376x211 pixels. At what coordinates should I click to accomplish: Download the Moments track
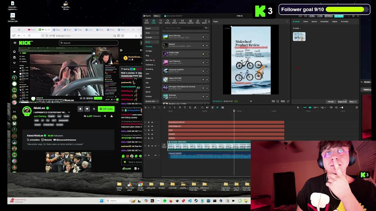coord(207,96)
